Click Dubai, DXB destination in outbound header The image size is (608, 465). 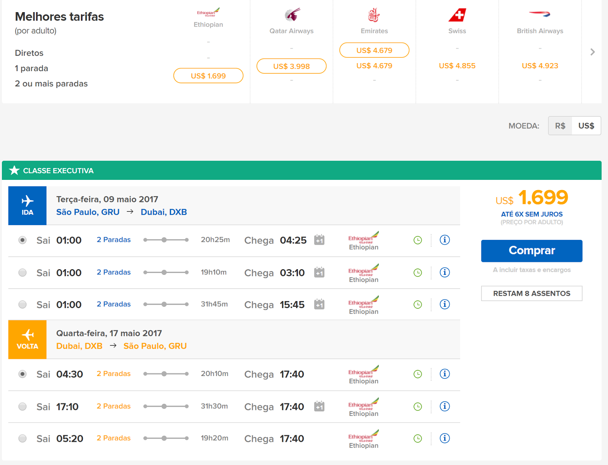[x=164, y=212]
